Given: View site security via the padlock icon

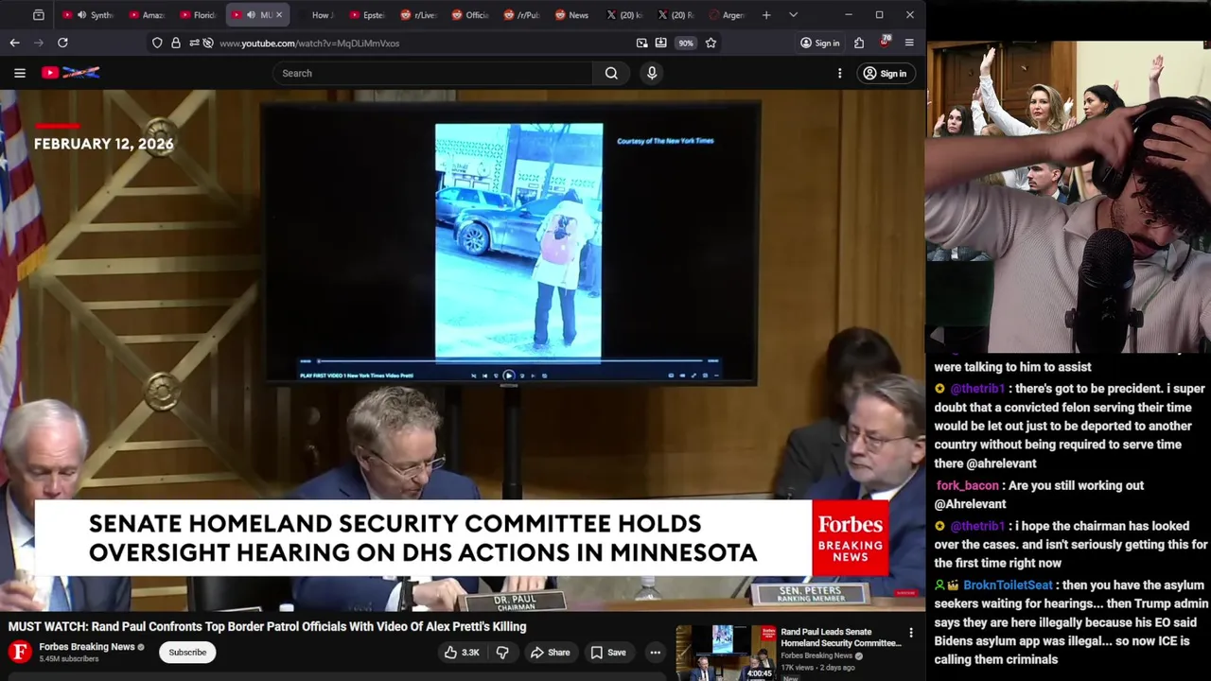Looking at the screenshot, I should click(176, 43).
